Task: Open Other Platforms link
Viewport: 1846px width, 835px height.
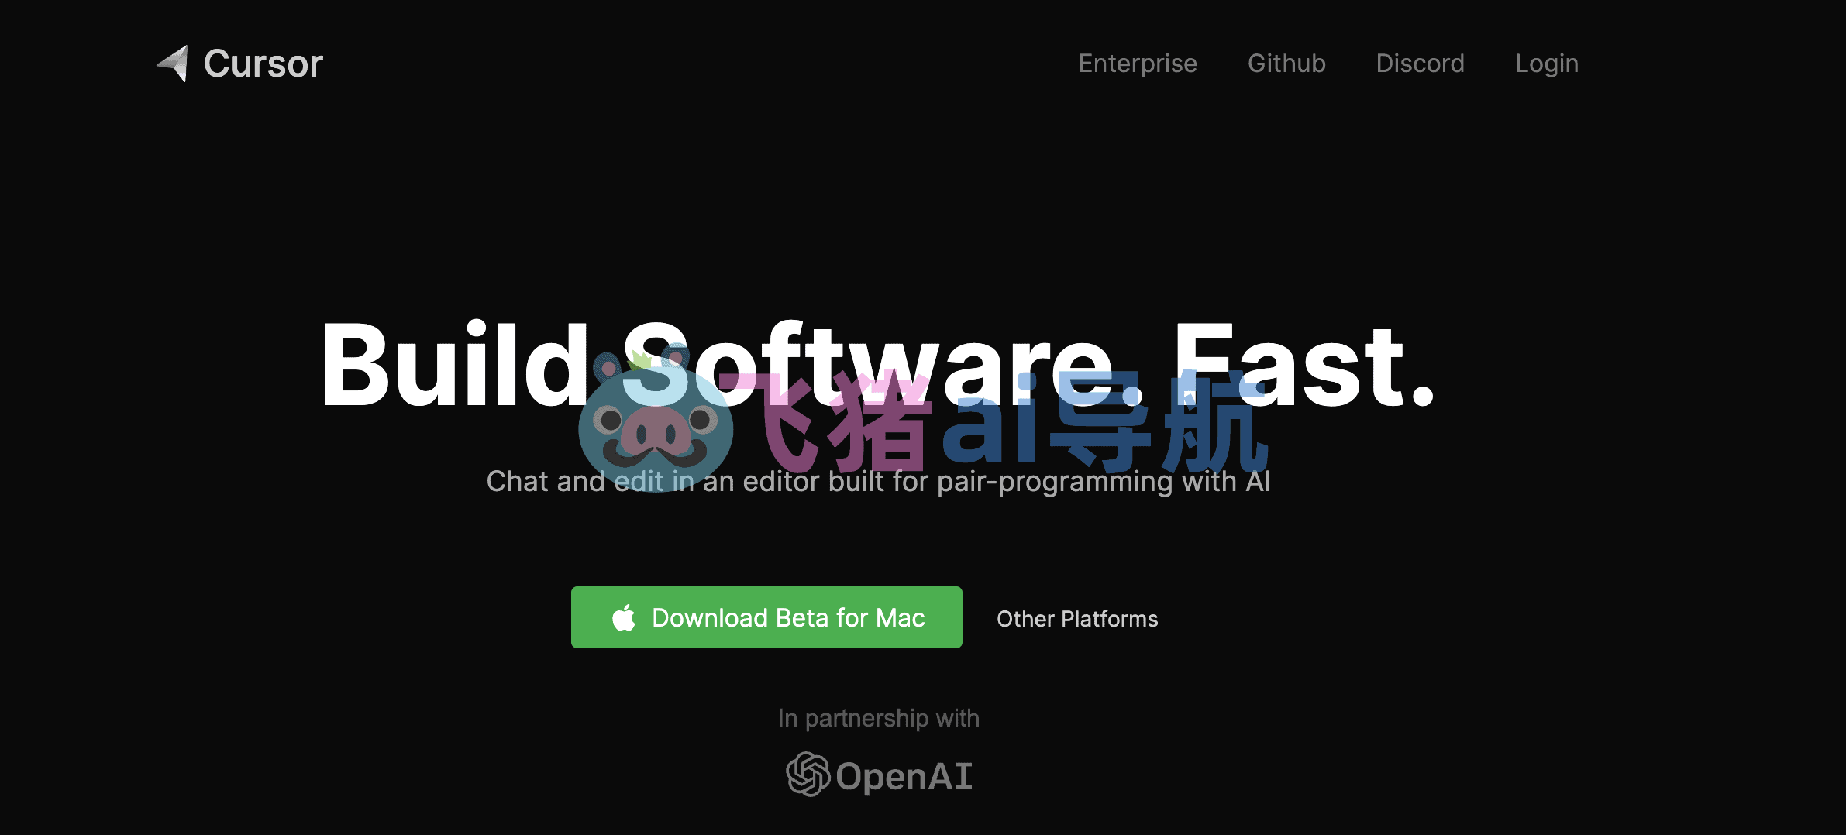Action: pos(1077,619)
